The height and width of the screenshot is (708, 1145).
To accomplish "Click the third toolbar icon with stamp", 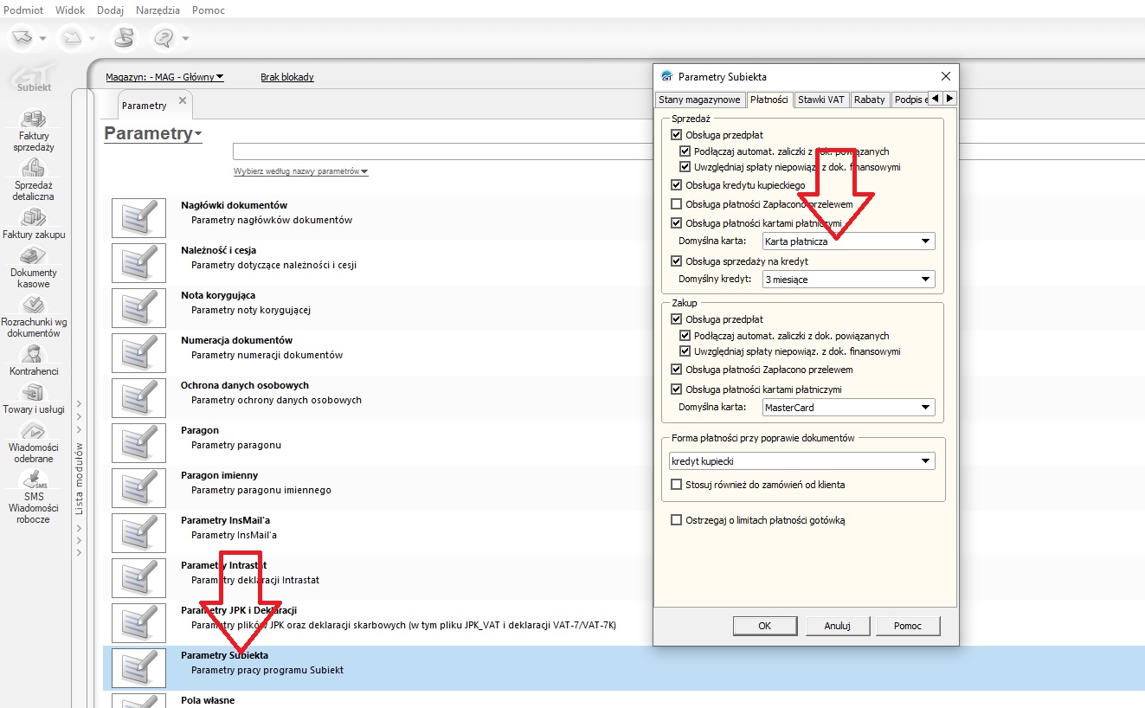I will tap(125, 38).
